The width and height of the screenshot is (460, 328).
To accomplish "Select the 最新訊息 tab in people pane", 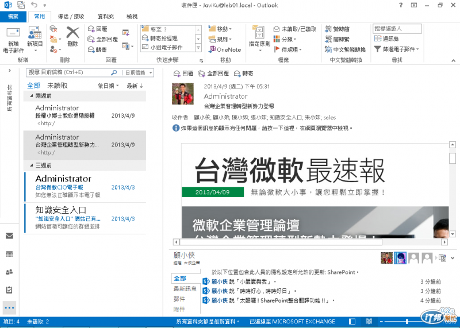I will (185, 289).
